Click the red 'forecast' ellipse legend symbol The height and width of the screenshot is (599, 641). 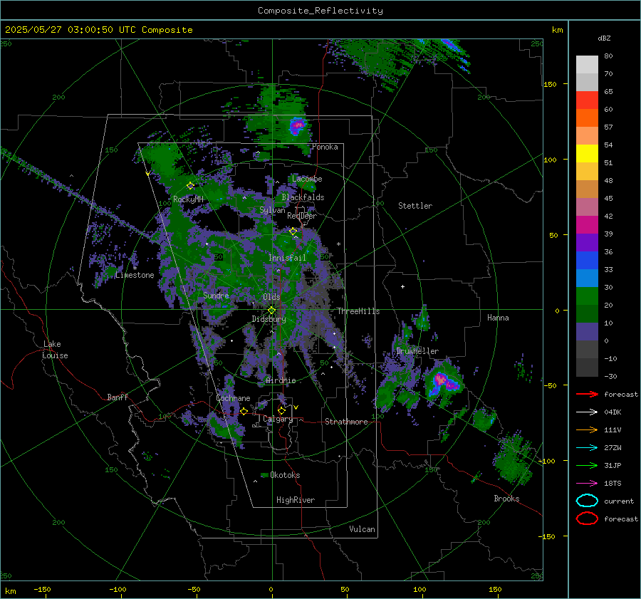tap(587, 519)
